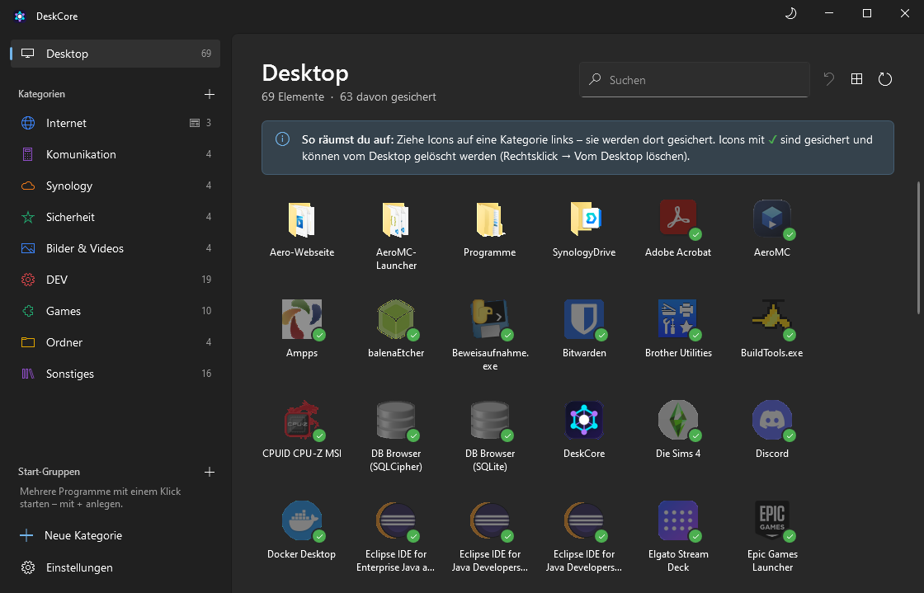Click the DeskCore logo in title bar
Viewport: 924px width, 593px height.
pyautogui.click(x=20, y=16)
